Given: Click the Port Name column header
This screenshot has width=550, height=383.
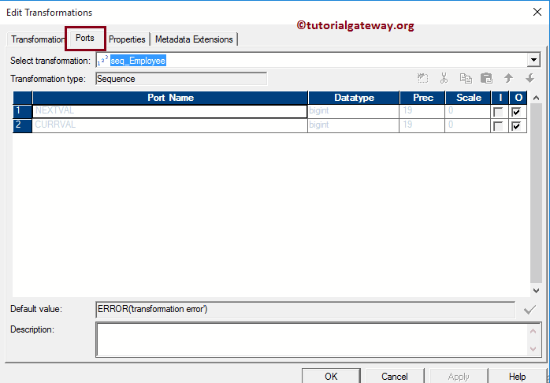Looking at the screenshot, I should click(x=170, y=98).
